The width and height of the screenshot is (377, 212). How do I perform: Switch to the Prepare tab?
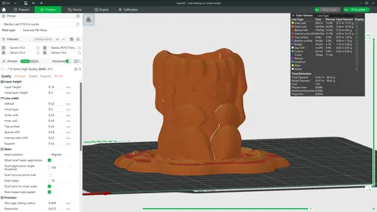coord(21,9)
